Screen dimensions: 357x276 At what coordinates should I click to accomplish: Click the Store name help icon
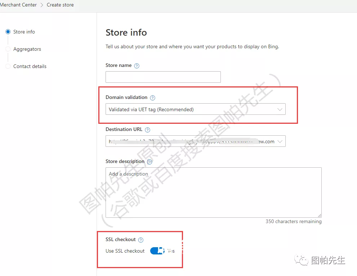click(x=137, y=66)
